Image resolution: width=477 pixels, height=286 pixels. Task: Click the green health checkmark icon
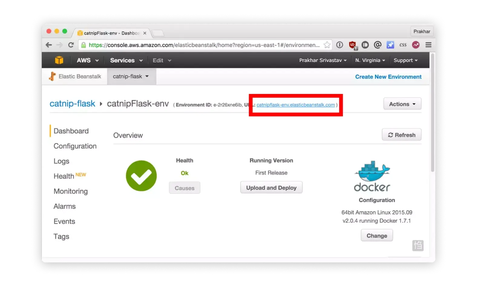[x=141, y=176]
